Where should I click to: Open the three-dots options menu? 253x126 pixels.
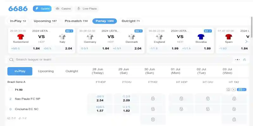pos(238,60)
